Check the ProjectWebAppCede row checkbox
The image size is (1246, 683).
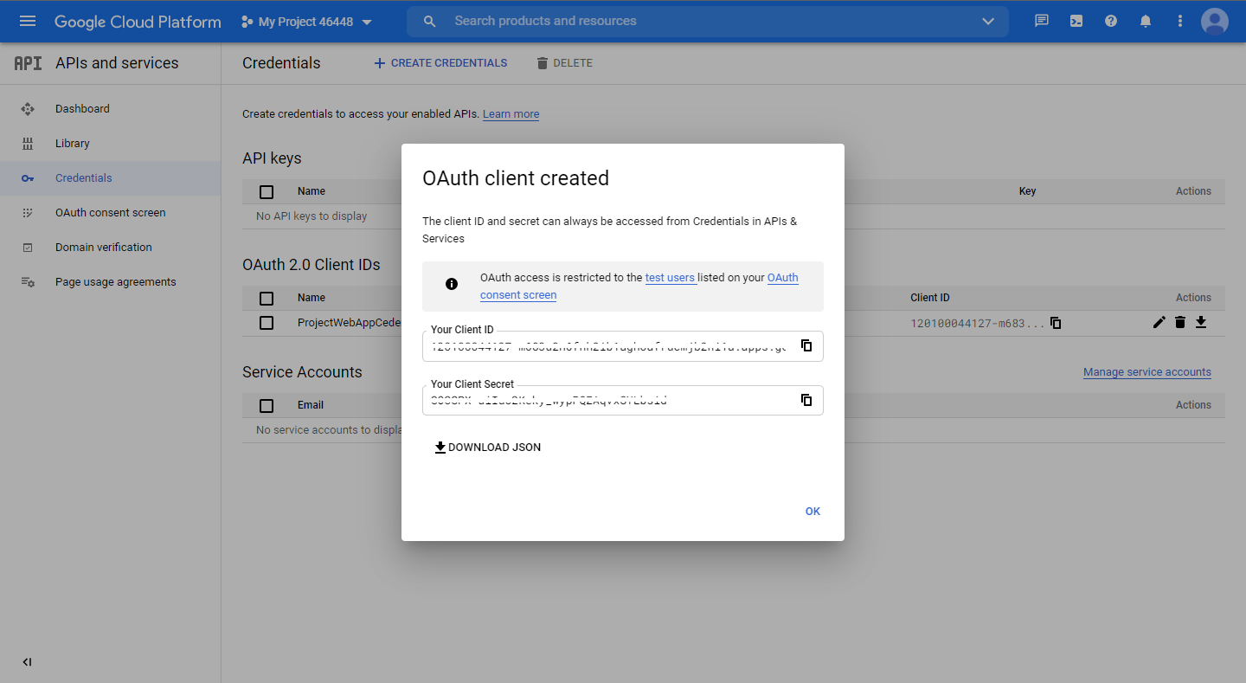coord(267,323)
